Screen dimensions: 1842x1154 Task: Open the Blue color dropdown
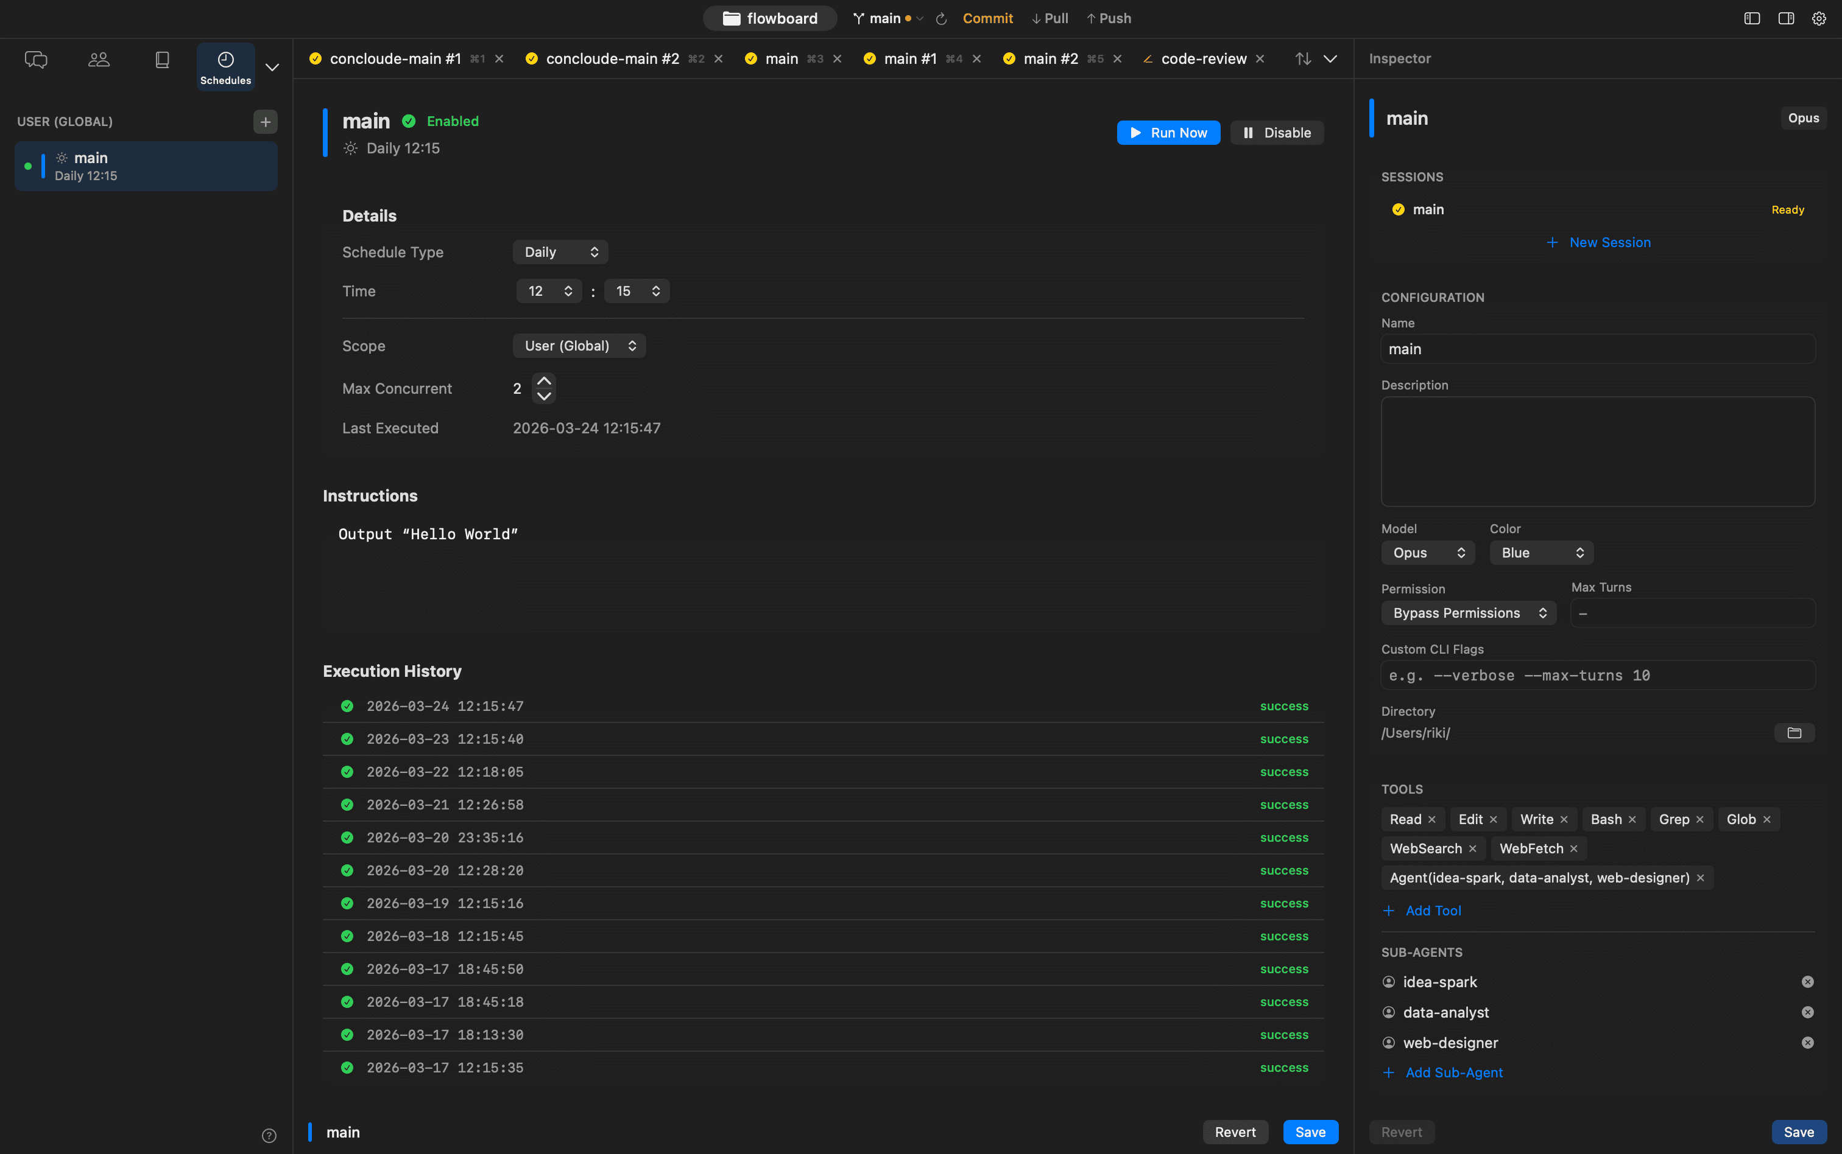click(1541, 553)
